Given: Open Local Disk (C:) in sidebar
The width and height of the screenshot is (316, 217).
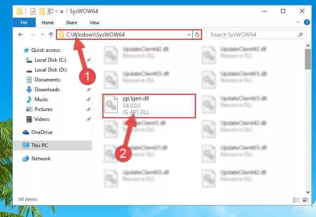Looking at the screenshot, I should [51, 60].
